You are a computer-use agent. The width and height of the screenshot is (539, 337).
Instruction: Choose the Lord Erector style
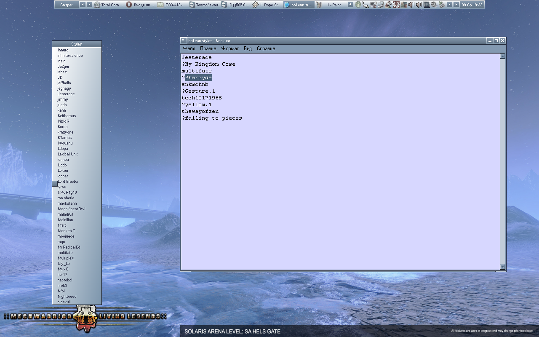[x=68, y=182]
